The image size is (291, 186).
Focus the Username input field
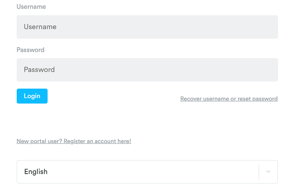[x=147, y=27]
